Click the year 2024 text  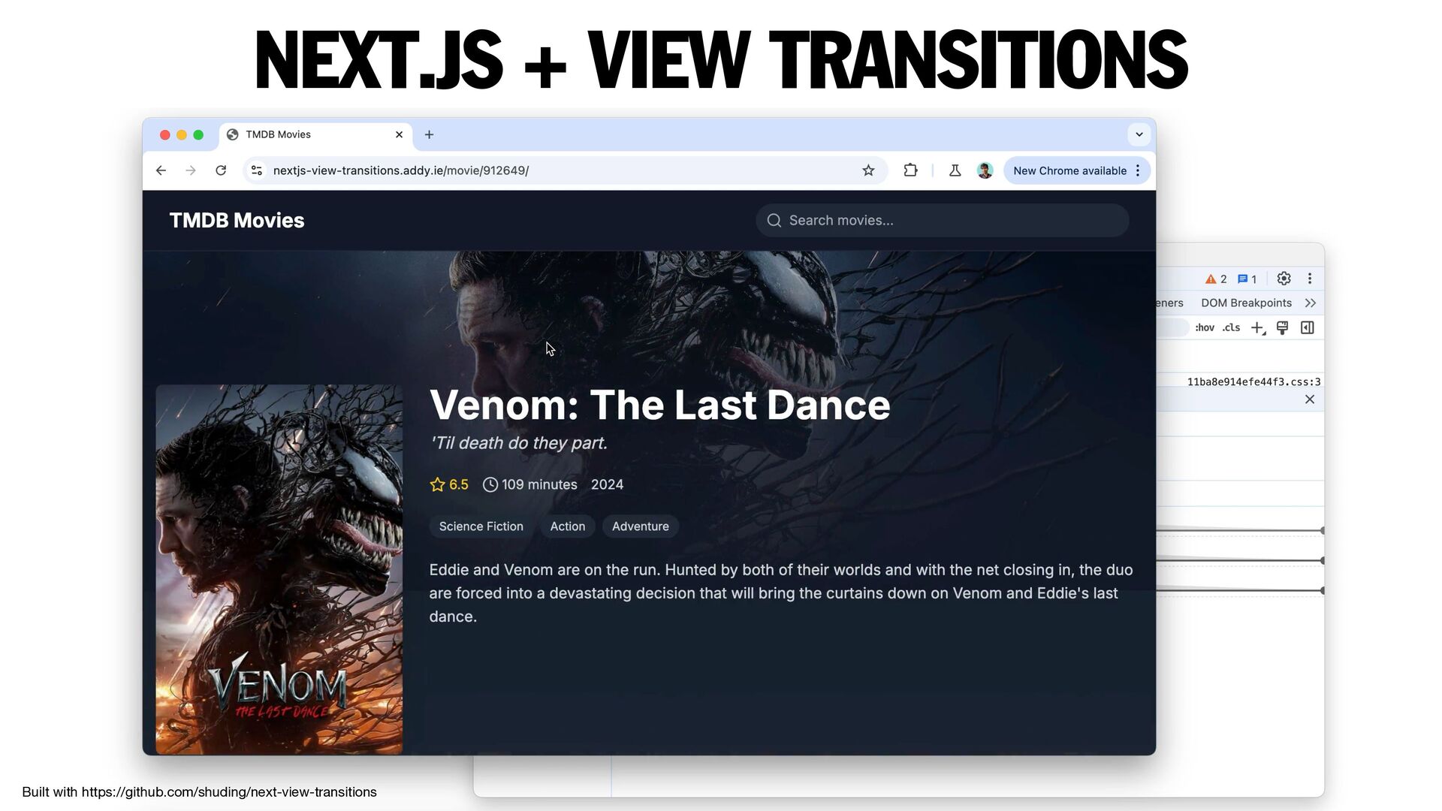tap(607, 484)
